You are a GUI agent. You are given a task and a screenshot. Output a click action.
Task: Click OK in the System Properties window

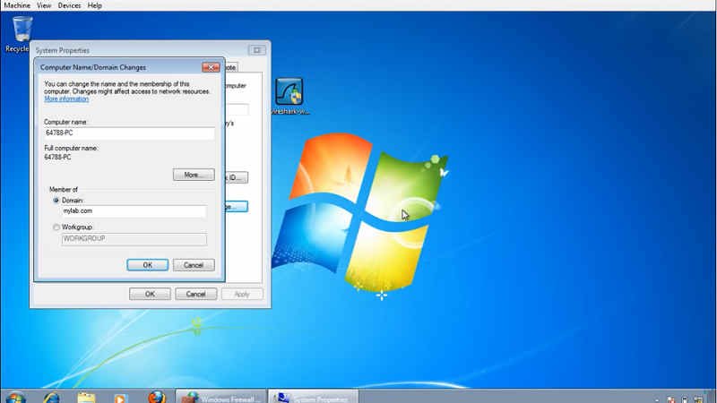click(x=150, y=294)
